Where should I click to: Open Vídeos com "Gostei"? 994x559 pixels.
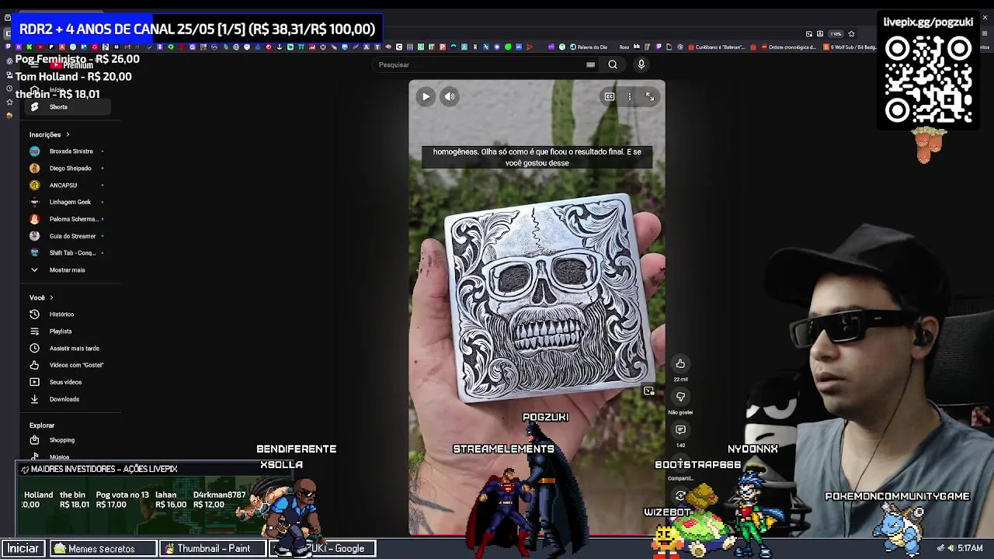pyautogui.click(x=67, y=365)
